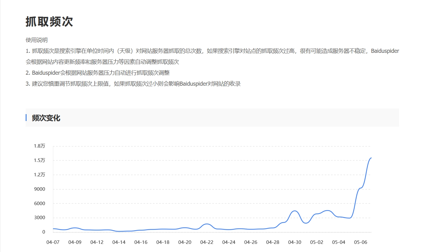Click the 0 y-axis label
The height and width of the screenshot is (252, 434).
[44, 232]
